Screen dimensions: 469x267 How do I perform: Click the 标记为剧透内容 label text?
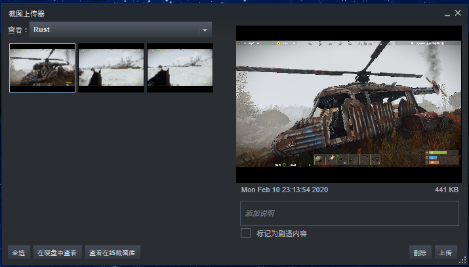tap(282, 234)
